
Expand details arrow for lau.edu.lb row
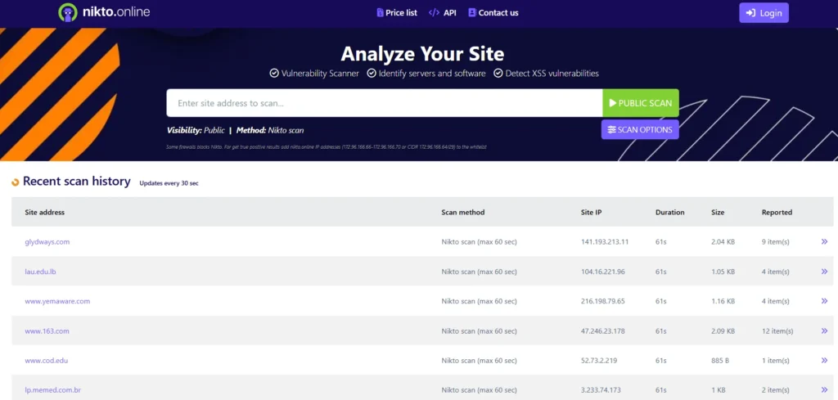[x=824, y=272]
